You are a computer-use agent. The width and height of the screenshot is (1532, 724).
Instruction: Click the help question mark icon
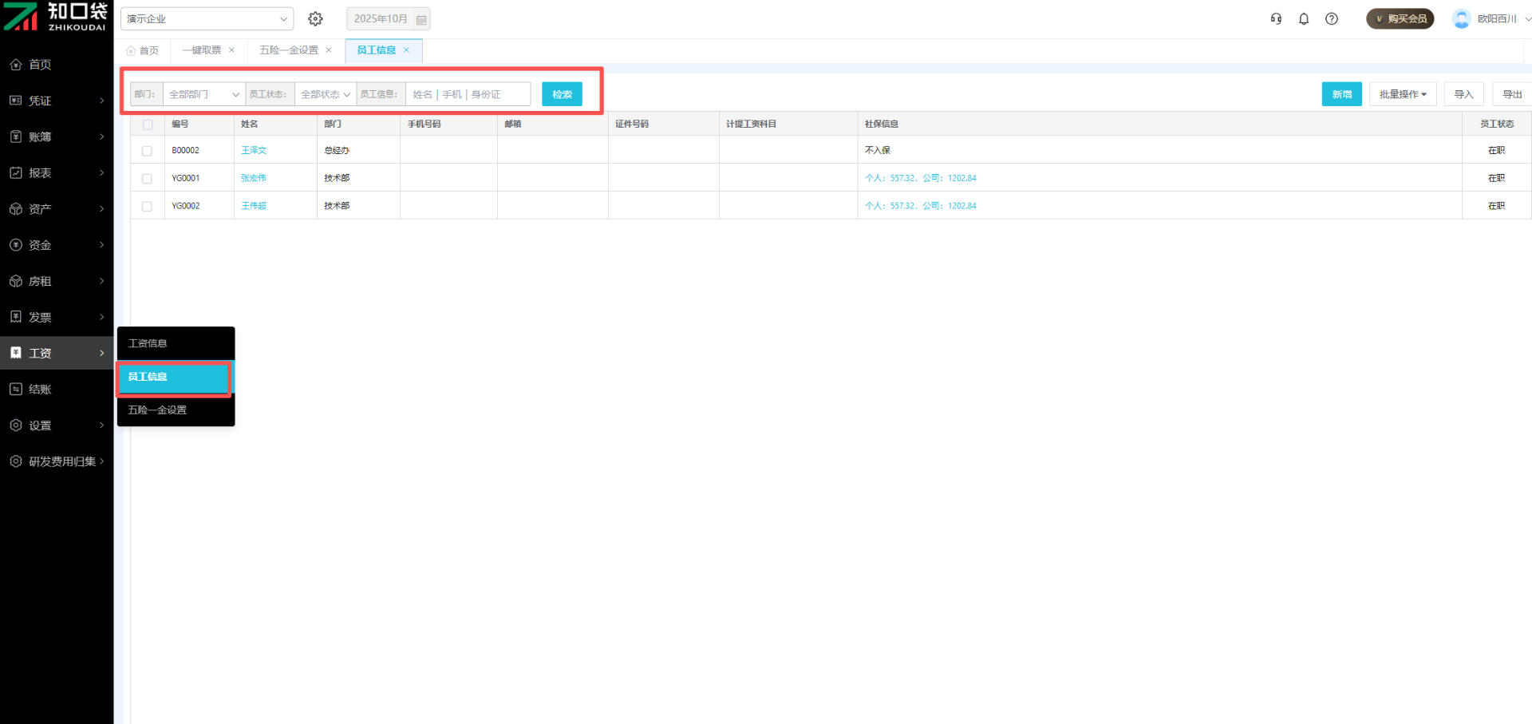click(1332, 18)
